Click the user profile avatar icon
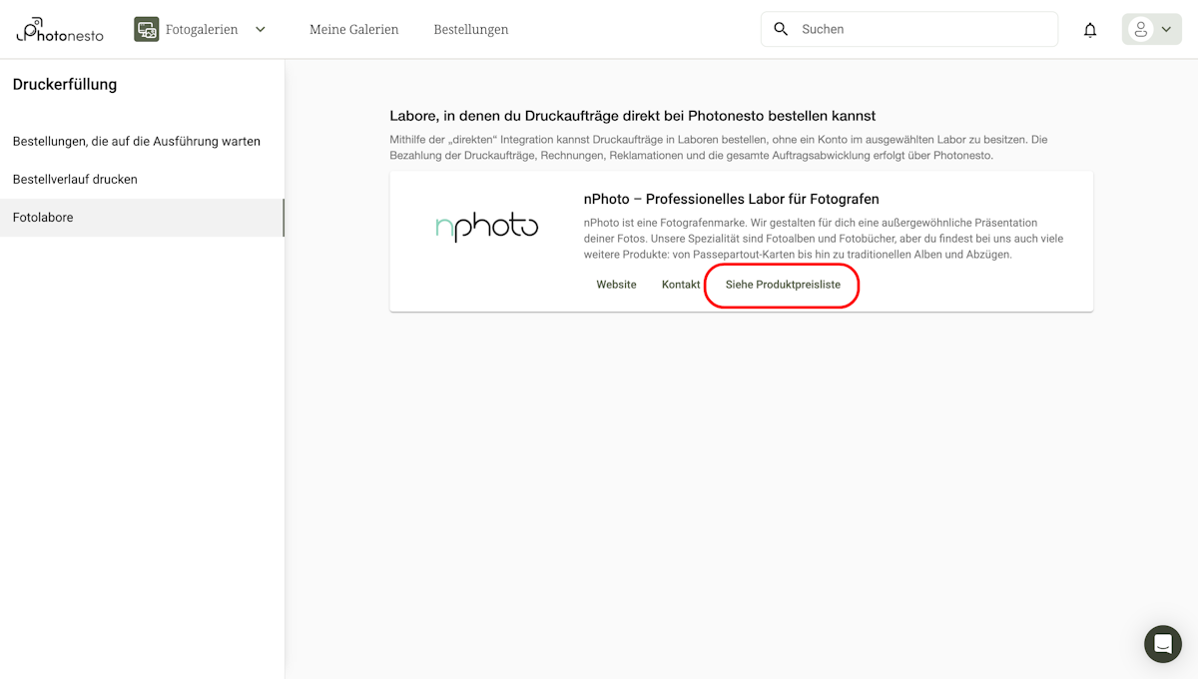This screenshot has height=679, width=1198. (1144, 28)
